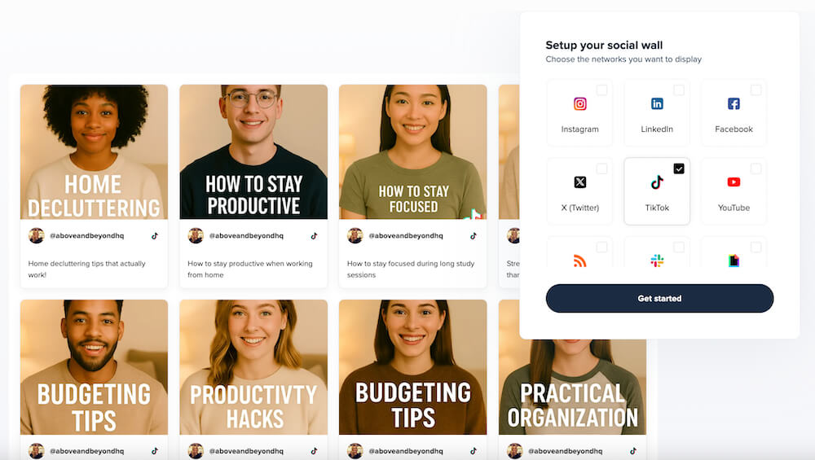
Task: Open the Home Decluttering video thumbnail
Action: click(x=94, y=152)
